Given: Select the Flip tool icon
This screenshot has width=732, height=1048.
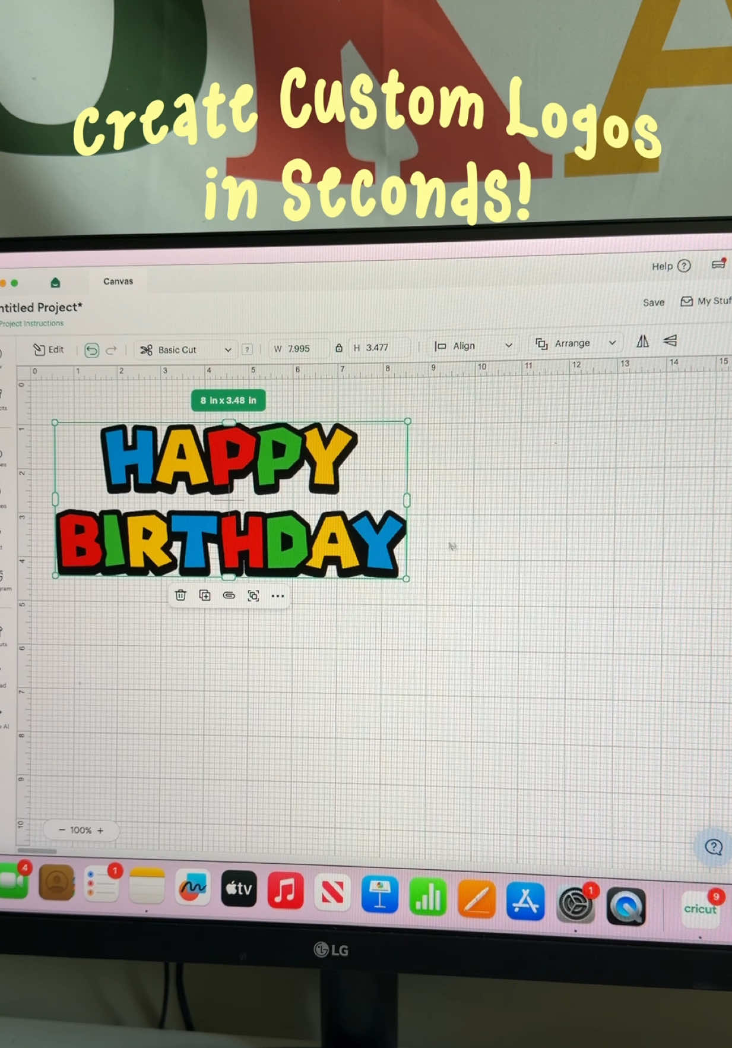Looking at the screenshot, I should click(x=642, y=341).
